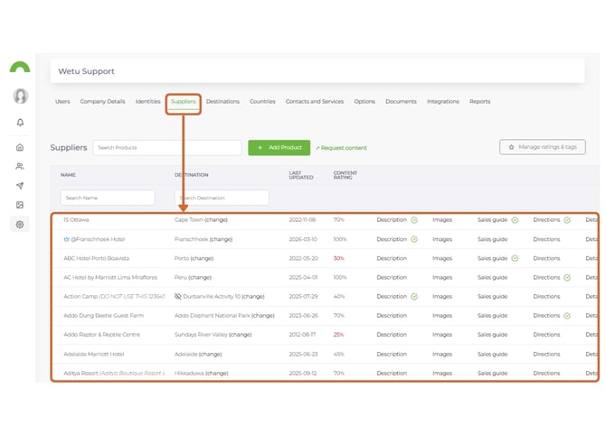Open the Reports tab
The image size is (606, 435).
click(x=479, y=101)
